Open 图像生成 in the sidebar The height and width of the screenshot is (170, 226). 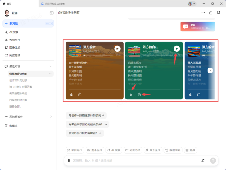click(17, 48)
